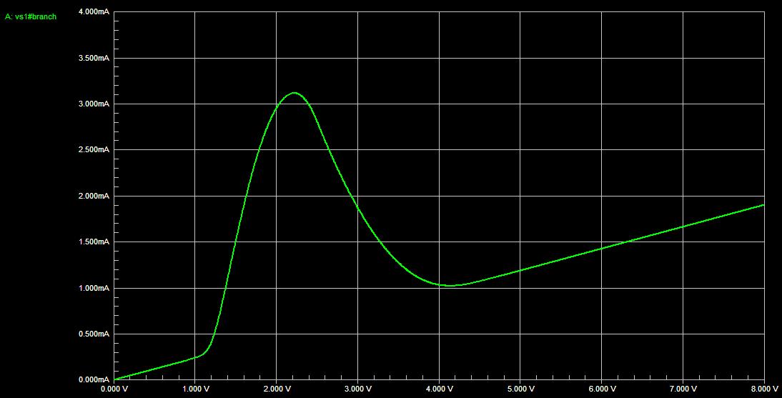
Task: Click the 8.000 V x-axis label
Action: pyautogui.click(x=764, y=389)
